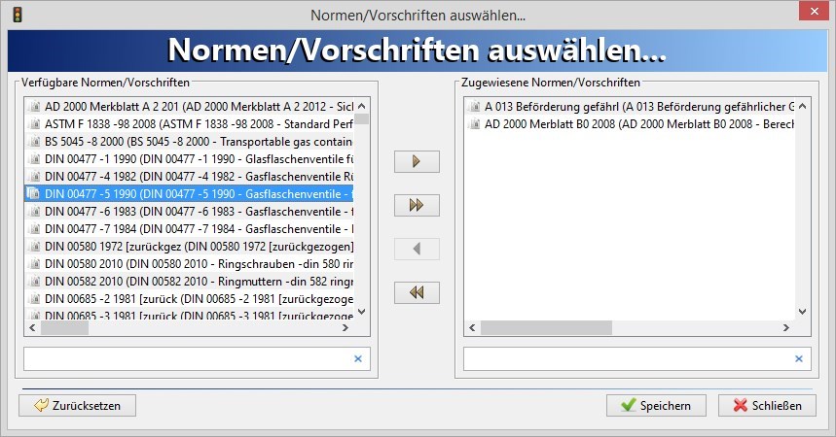Click the Zurücksetzen button
This screenshot has width=836, height=437.
point(77,406)
